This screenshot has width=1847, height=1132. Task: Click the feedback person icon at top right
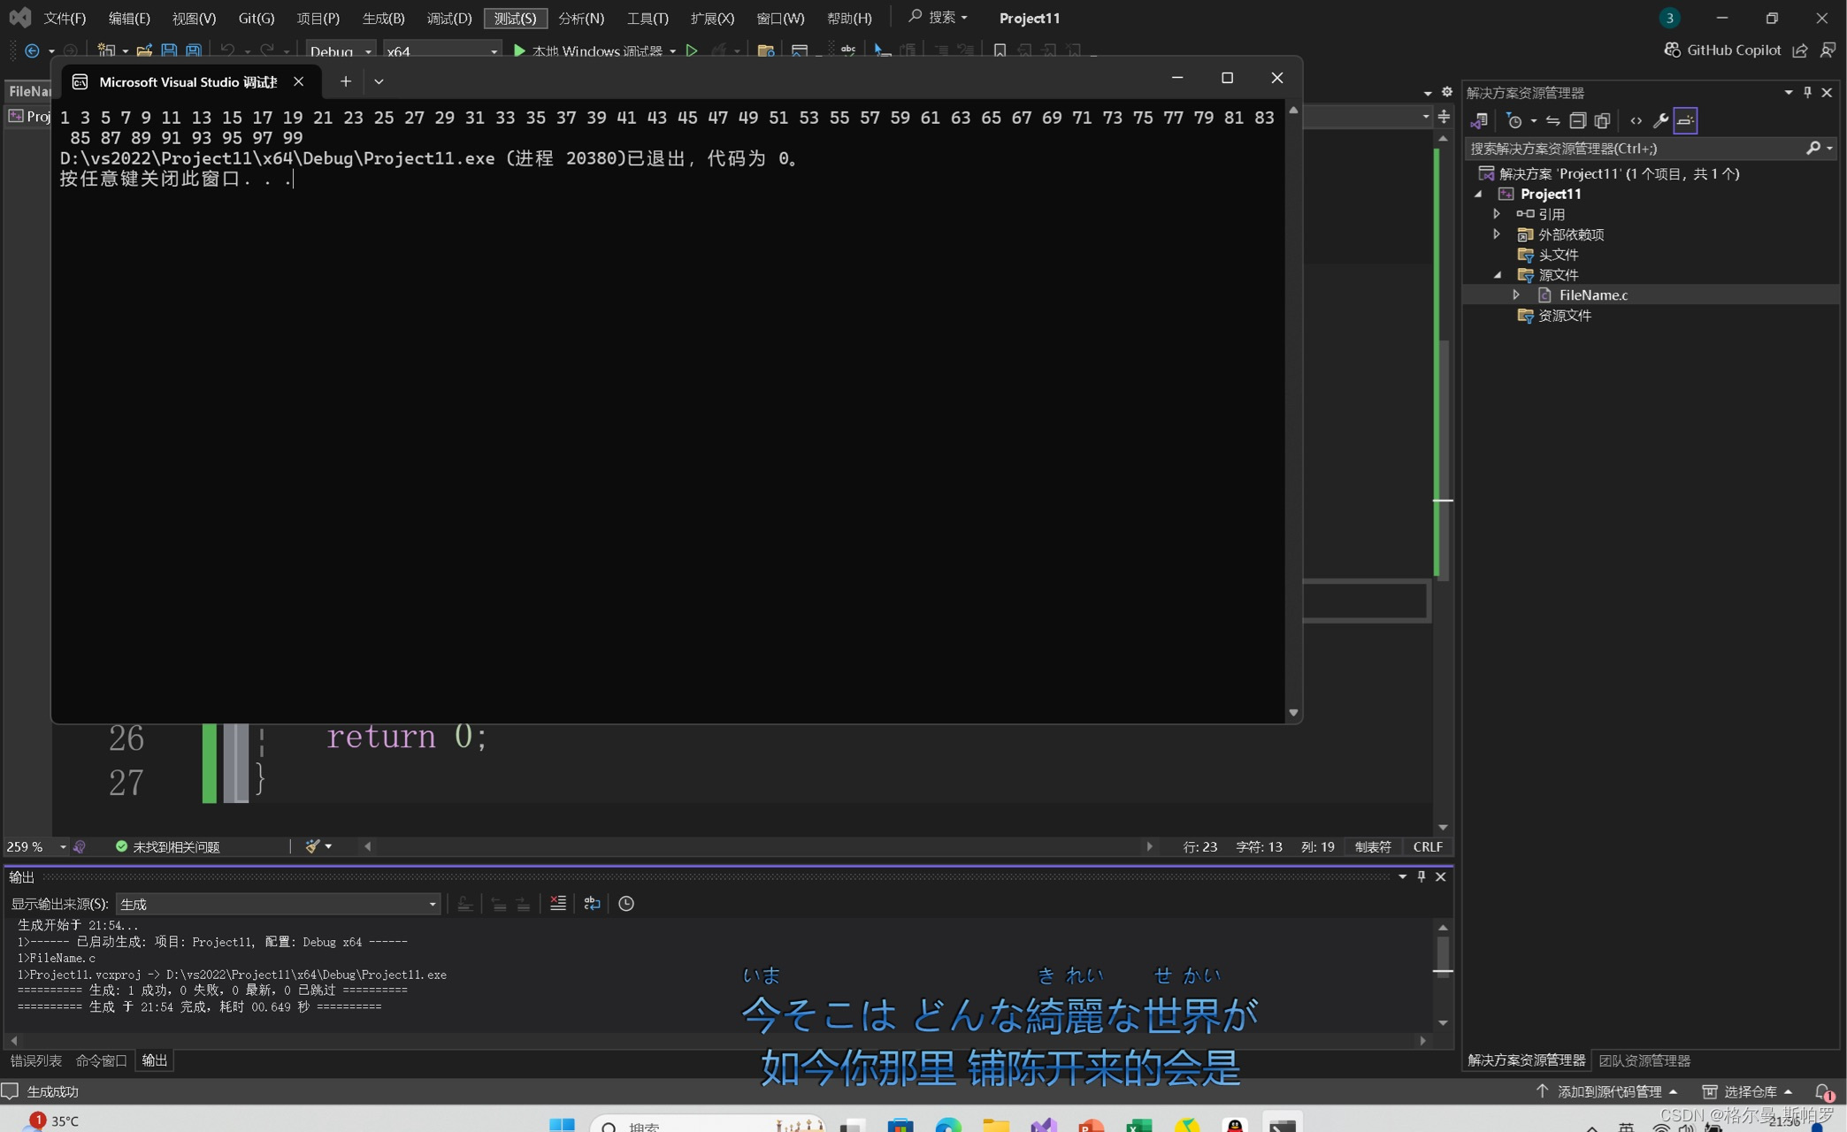pyautogui.click(x=1828, y=50)
